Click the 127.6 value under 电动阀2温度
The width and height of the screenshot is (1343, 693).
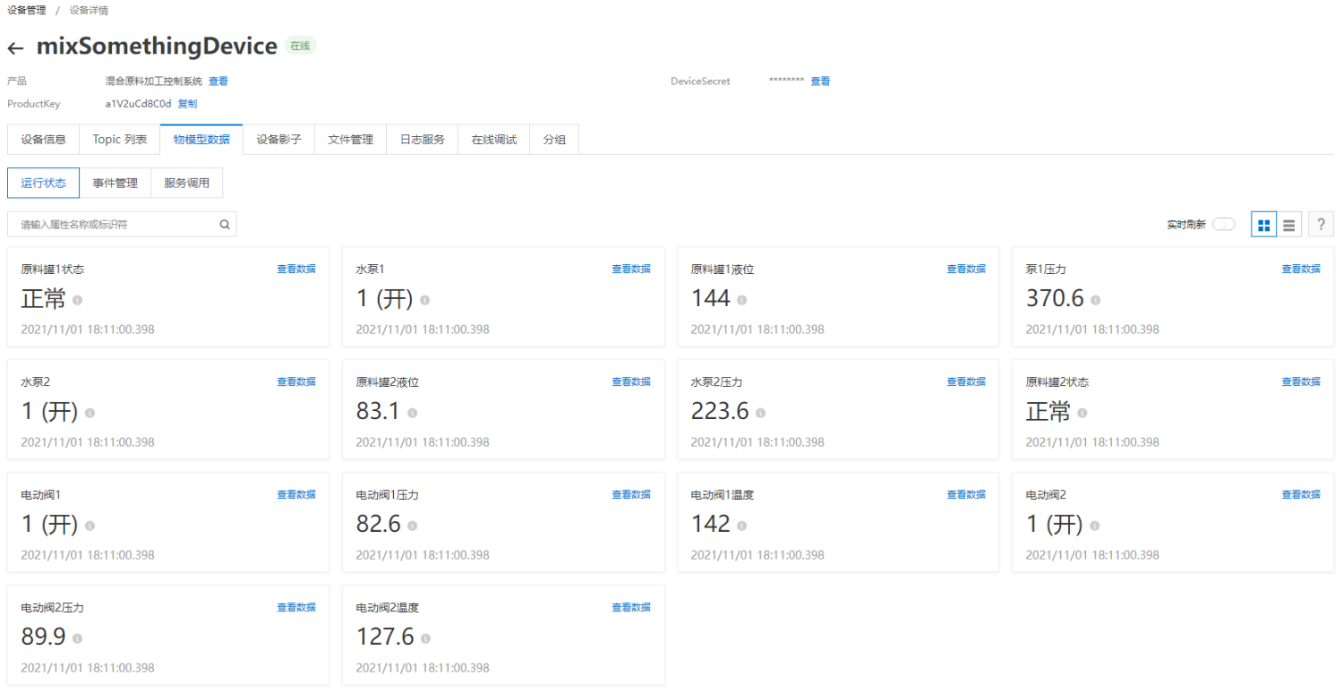point(385,637)
